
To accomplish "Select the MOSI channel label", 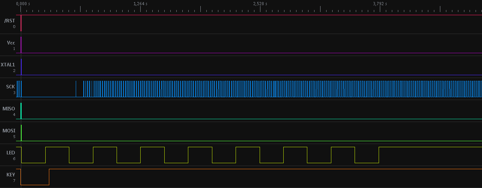I will 9,130.
